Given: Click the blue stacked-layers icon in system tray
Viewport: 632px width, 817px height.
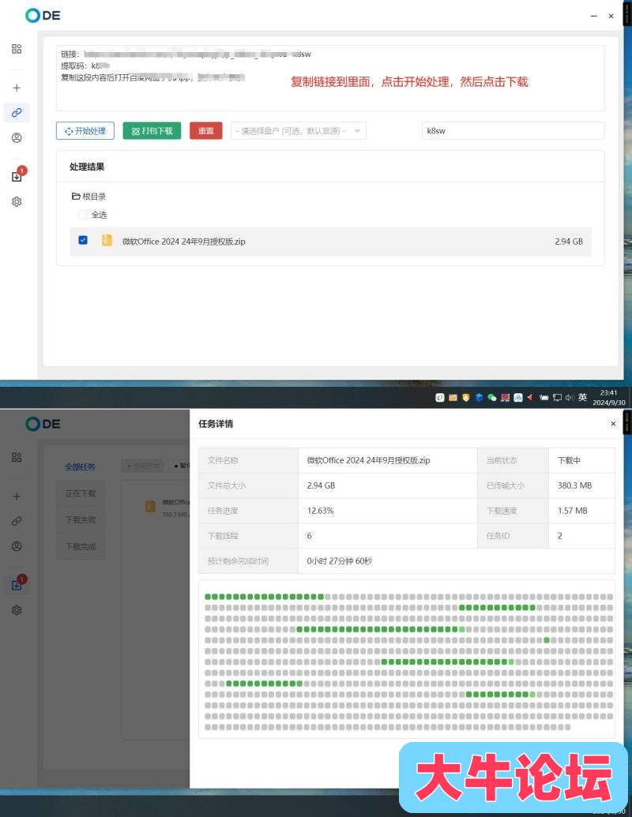Looking at the screenshot, I should tap(479, 398).
